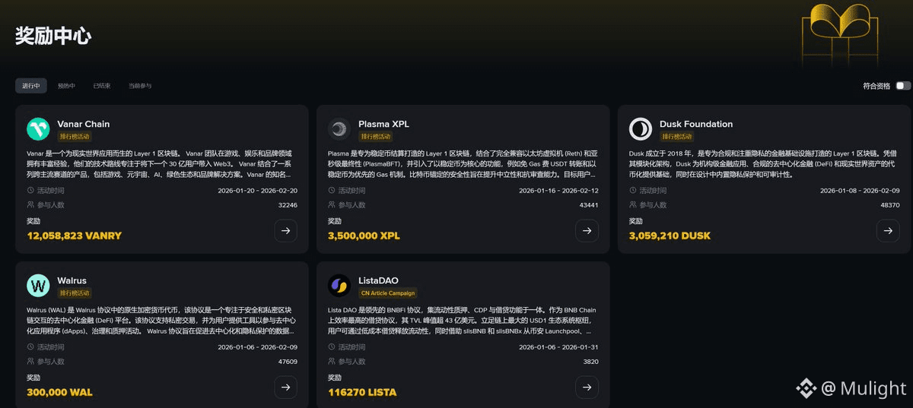913x408 pixels.
Task: Click CN Article Campaign tag under ListaDAO
Action: point(388,293)
